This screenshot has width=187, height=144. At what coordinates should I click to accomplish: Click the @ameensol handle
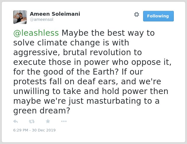[42, 19]
